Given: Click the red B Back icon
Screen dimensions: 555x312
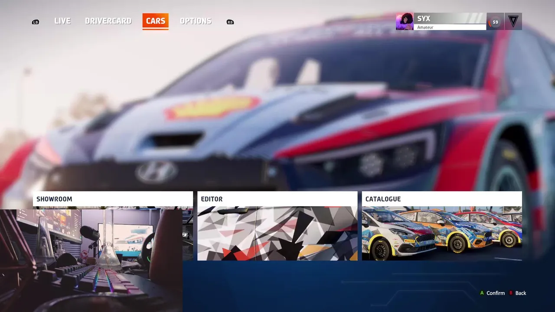Looking at the screenshot, I should click(x=511, y=293).
